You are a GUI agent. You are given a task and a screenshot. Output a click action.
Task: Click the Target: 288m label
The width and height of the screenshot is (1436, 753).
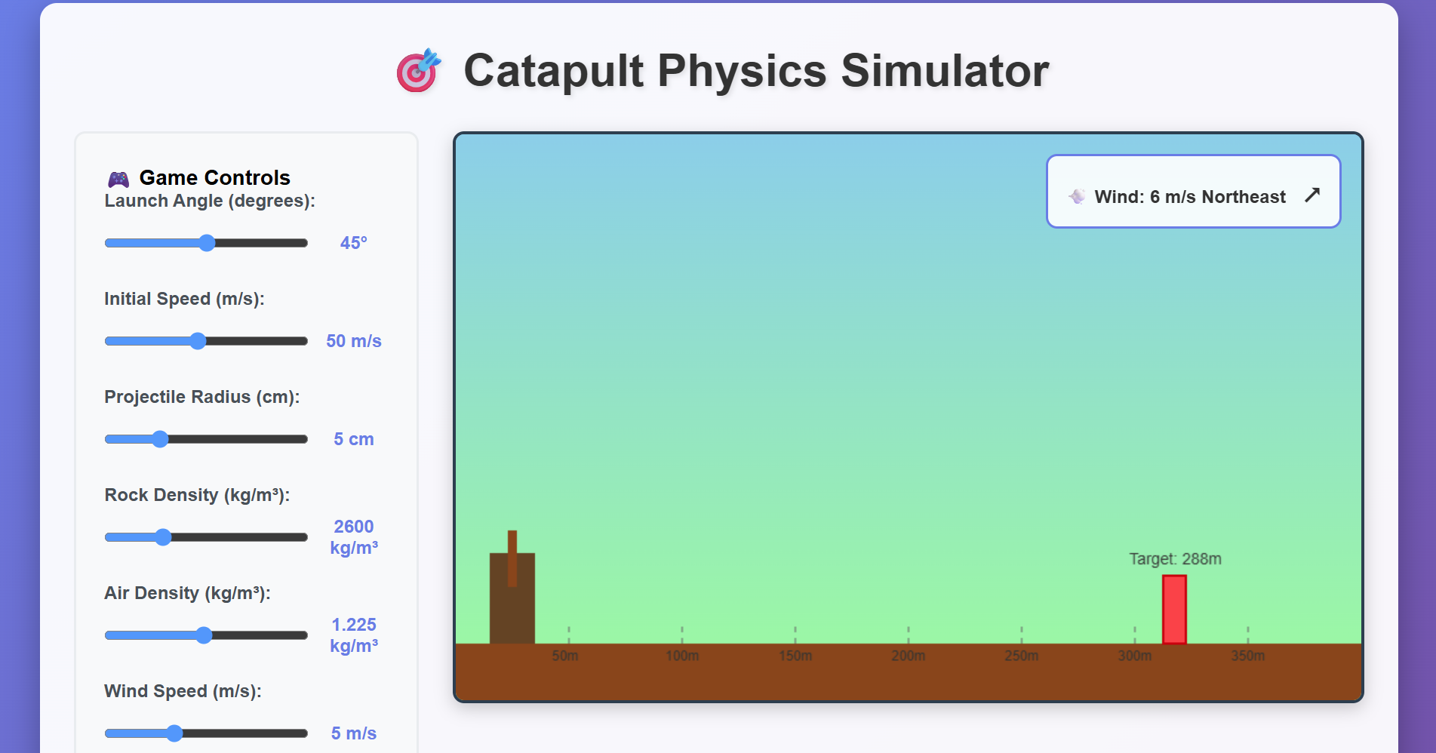click(x=1175, y=559)
